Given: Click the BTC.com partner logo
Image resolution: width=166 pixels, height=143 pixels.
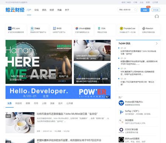Looking at the screenshot, I should [x=10, y=28].
